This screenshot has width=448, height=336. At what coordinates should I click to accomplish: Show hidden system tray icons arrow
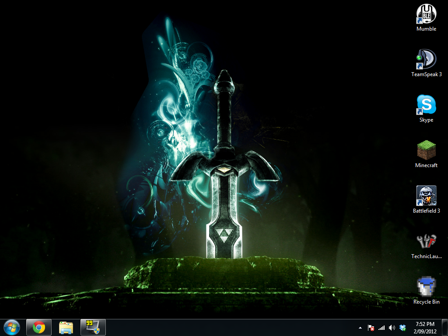pos(360,328)
